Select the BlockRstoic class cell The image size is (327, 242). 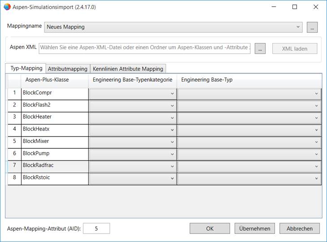click(55, 178)
